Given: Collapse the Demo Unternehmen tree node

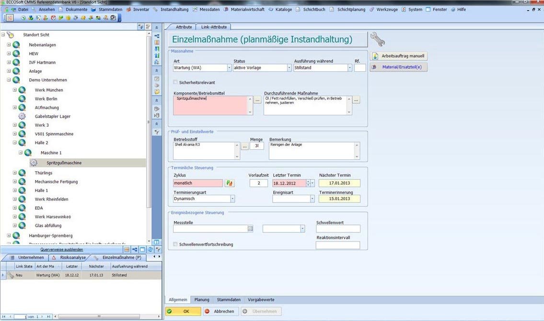Looking at the screenshot, I should click(9, 80).
